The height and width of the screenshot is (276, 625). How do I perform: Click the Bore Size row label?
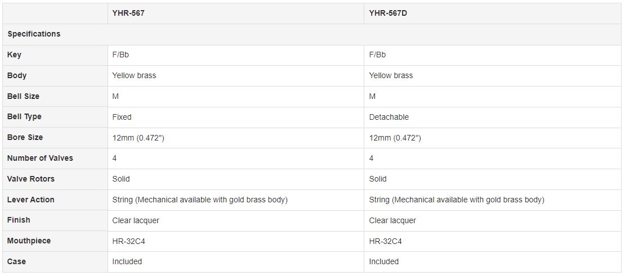(25, 137)
